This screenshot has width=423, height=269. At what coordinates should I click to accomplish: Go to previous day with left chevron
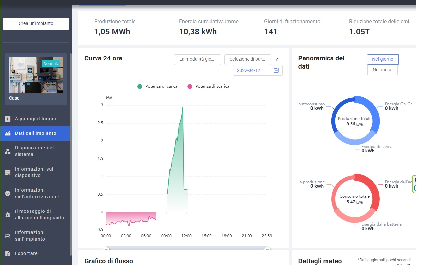[277, 60]
